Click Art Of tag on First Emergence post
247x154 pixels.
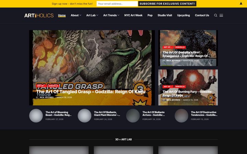coord(168,47)
